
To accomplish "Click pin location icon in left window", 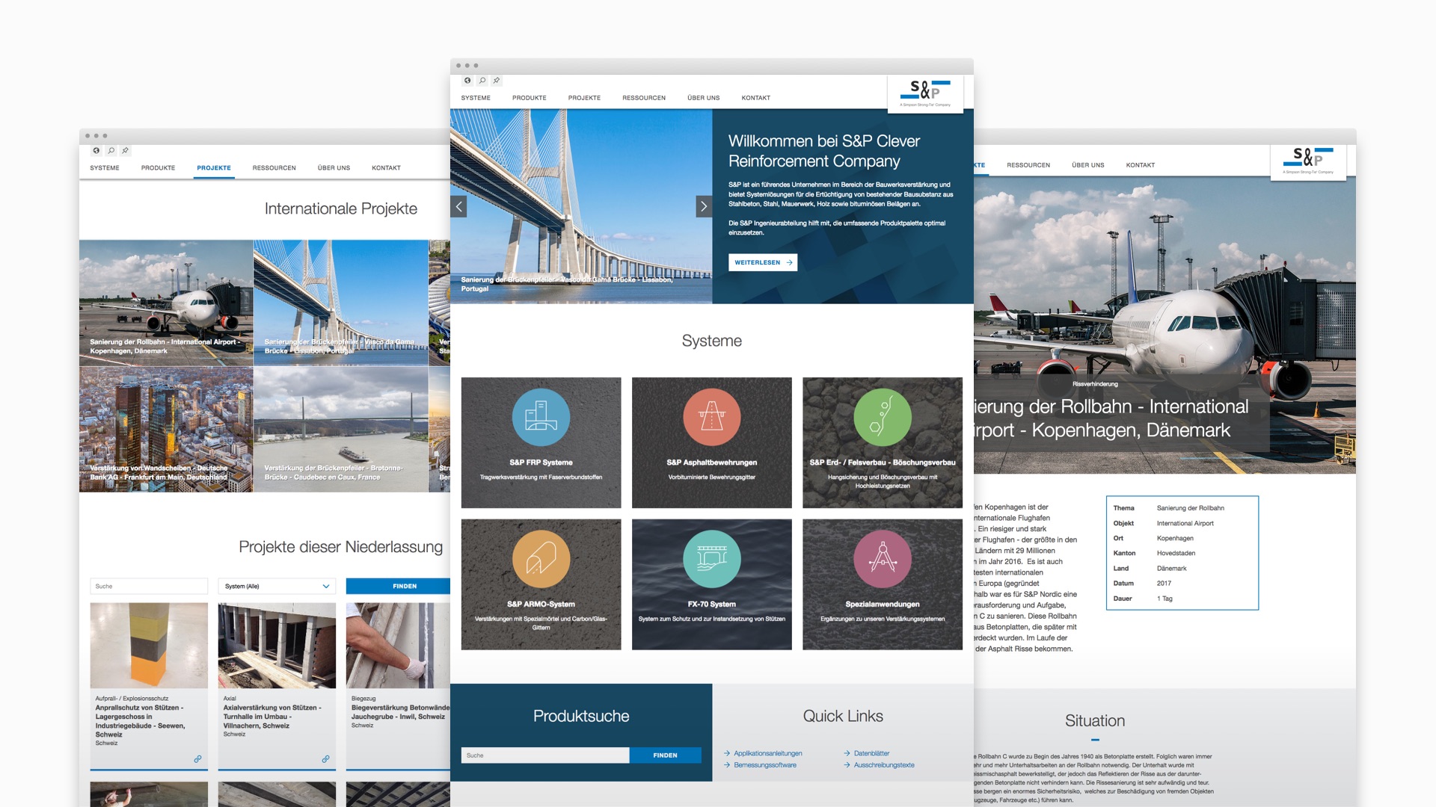I will click(x=126, y=151).
